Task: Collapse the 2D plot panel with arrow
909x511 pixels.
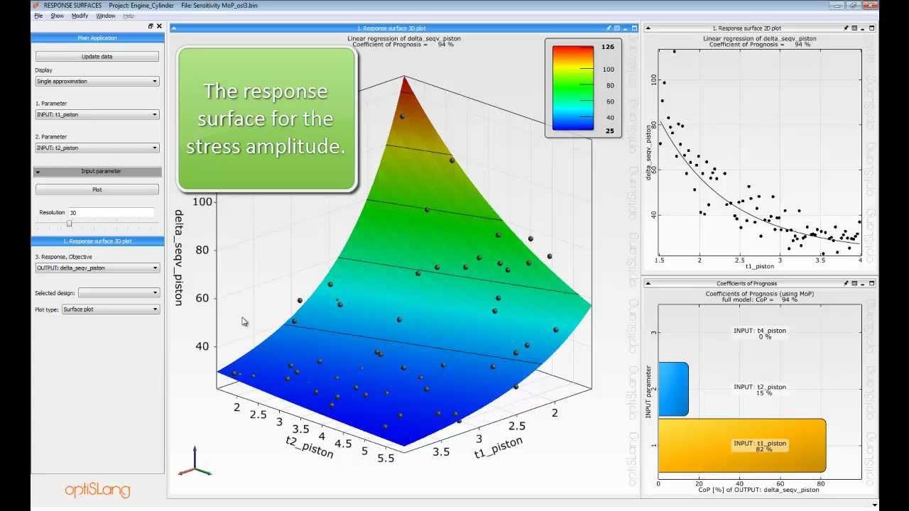Action: [x=647, y=28]
